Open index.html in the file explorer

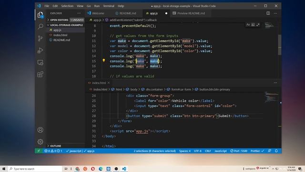65,35
